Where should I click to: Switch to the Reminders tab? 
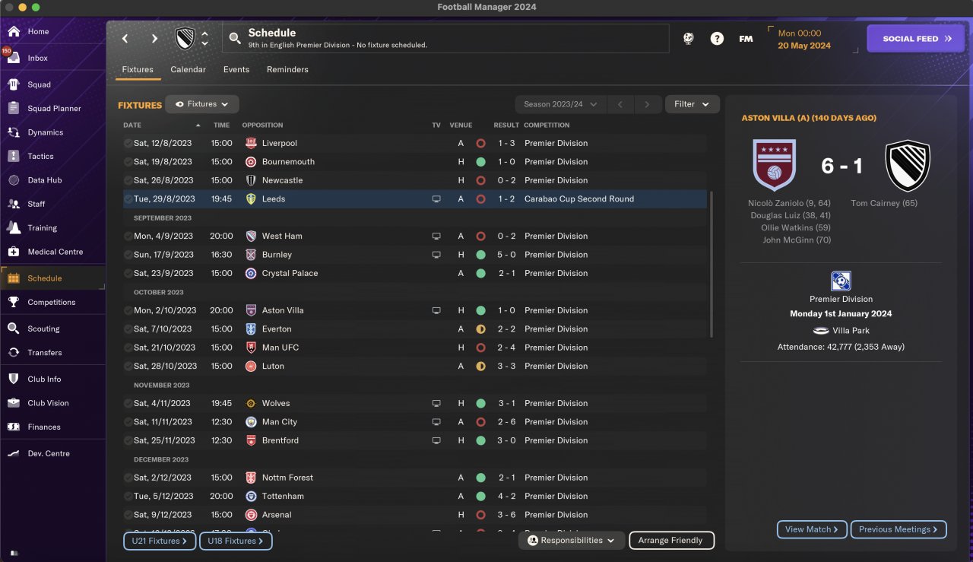pyautogui.click(x=287, y=69)
